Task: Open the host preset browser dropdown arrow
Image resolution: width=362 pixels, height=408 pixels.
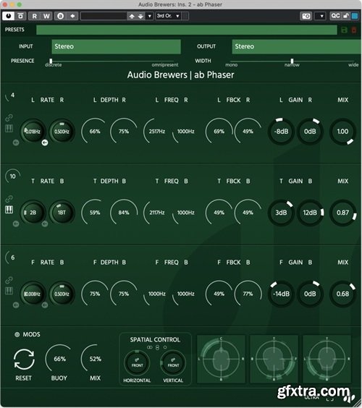Action: pos(149,16)
